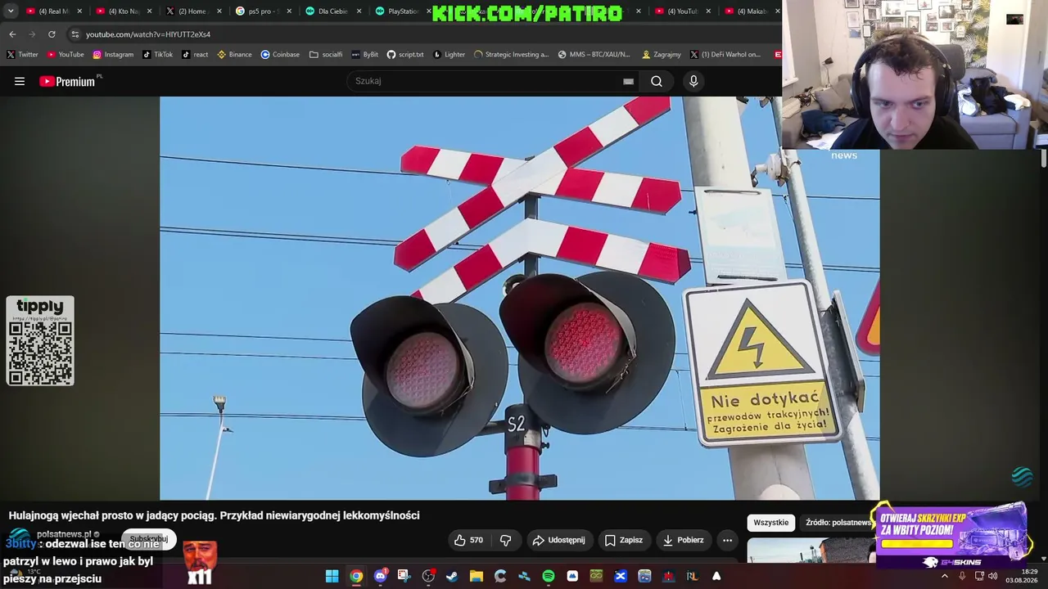The height and width of the screenshot is (589, 1048).
Task: Open the YouTube bookmark
Action: pos(65,55)
